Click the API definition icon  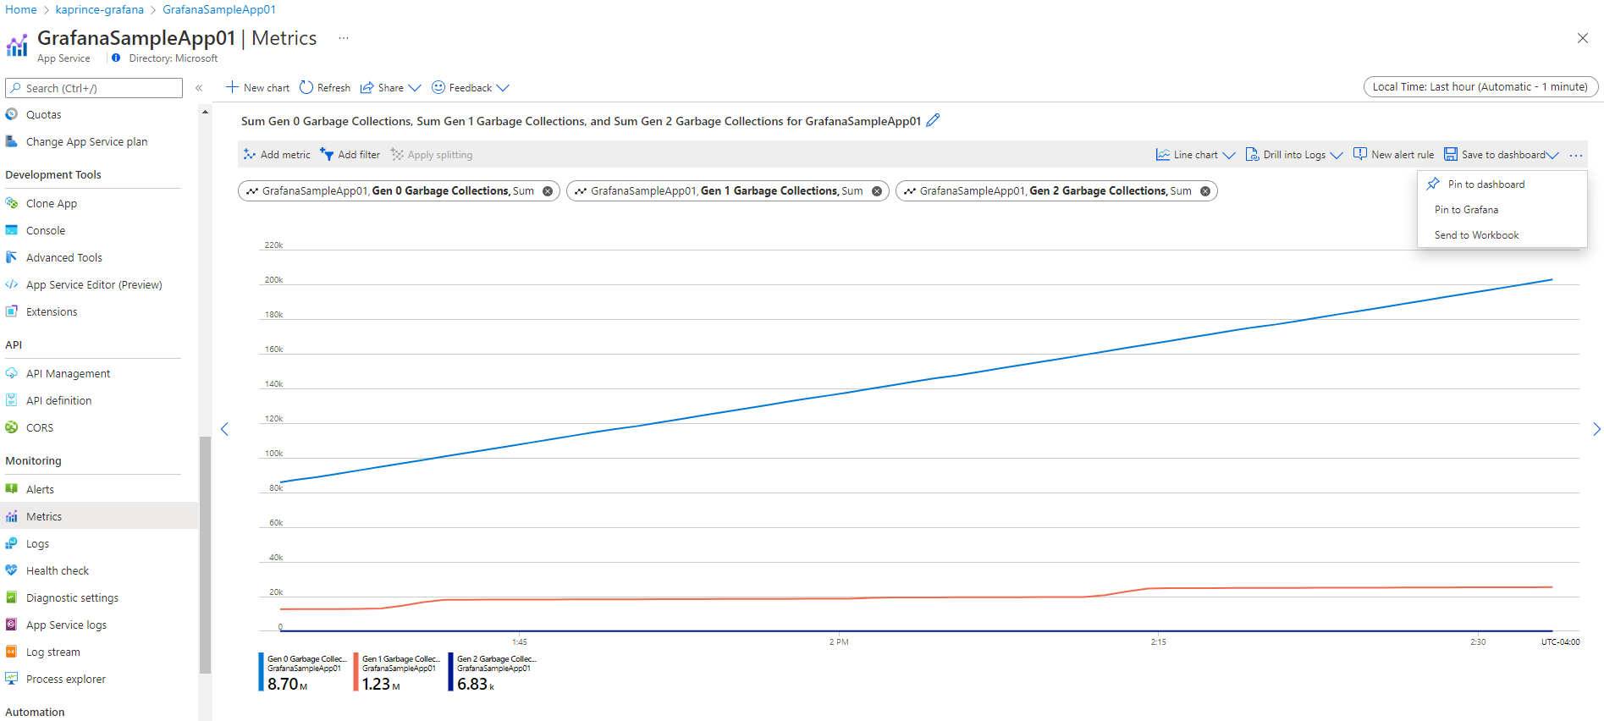click(12, 400)
